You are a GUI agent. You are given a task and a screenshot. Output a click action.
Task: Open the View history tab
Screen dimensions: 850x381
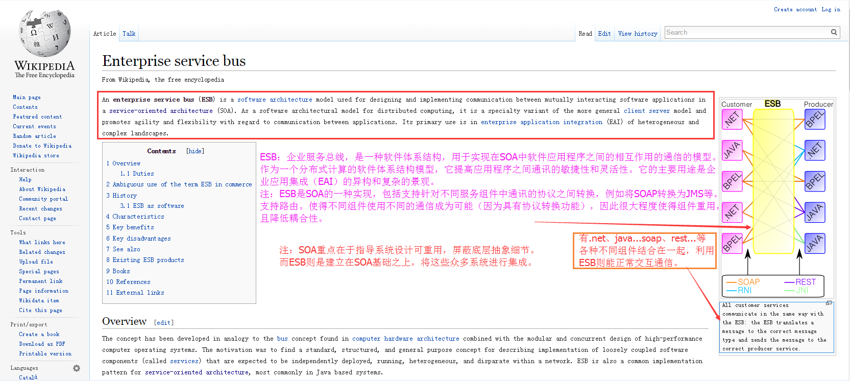point(638,34)
